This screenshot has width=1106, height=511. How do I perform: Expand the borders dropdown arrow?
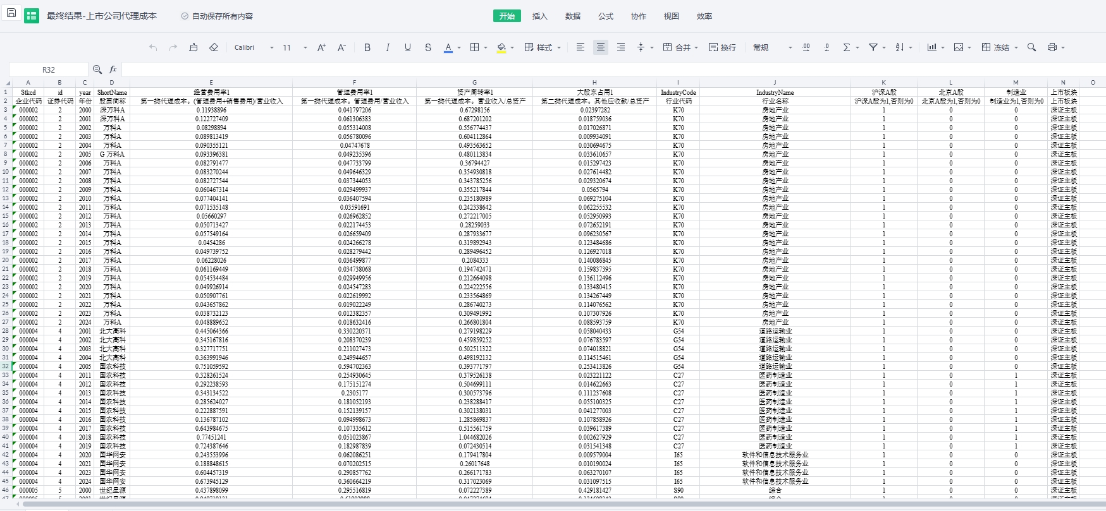point(486,47)
